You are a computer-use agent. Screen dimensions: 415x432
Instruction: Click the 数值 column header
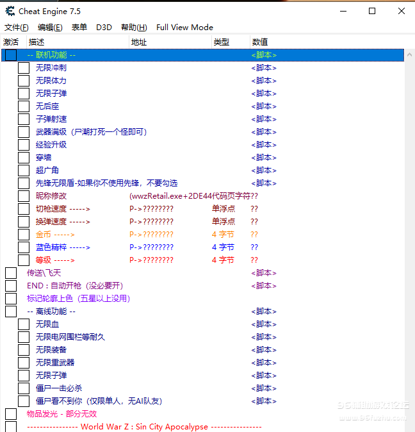click(x=260, y=42)
